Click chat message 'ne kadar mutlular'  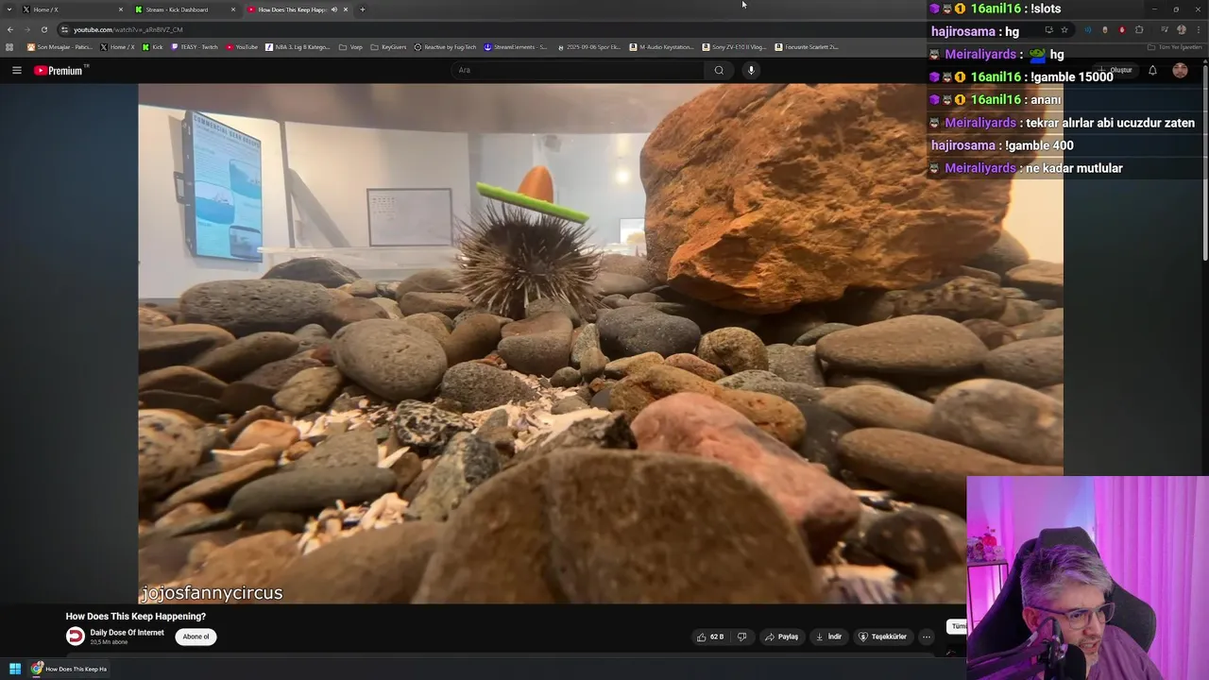click(x=1074, y=168)
